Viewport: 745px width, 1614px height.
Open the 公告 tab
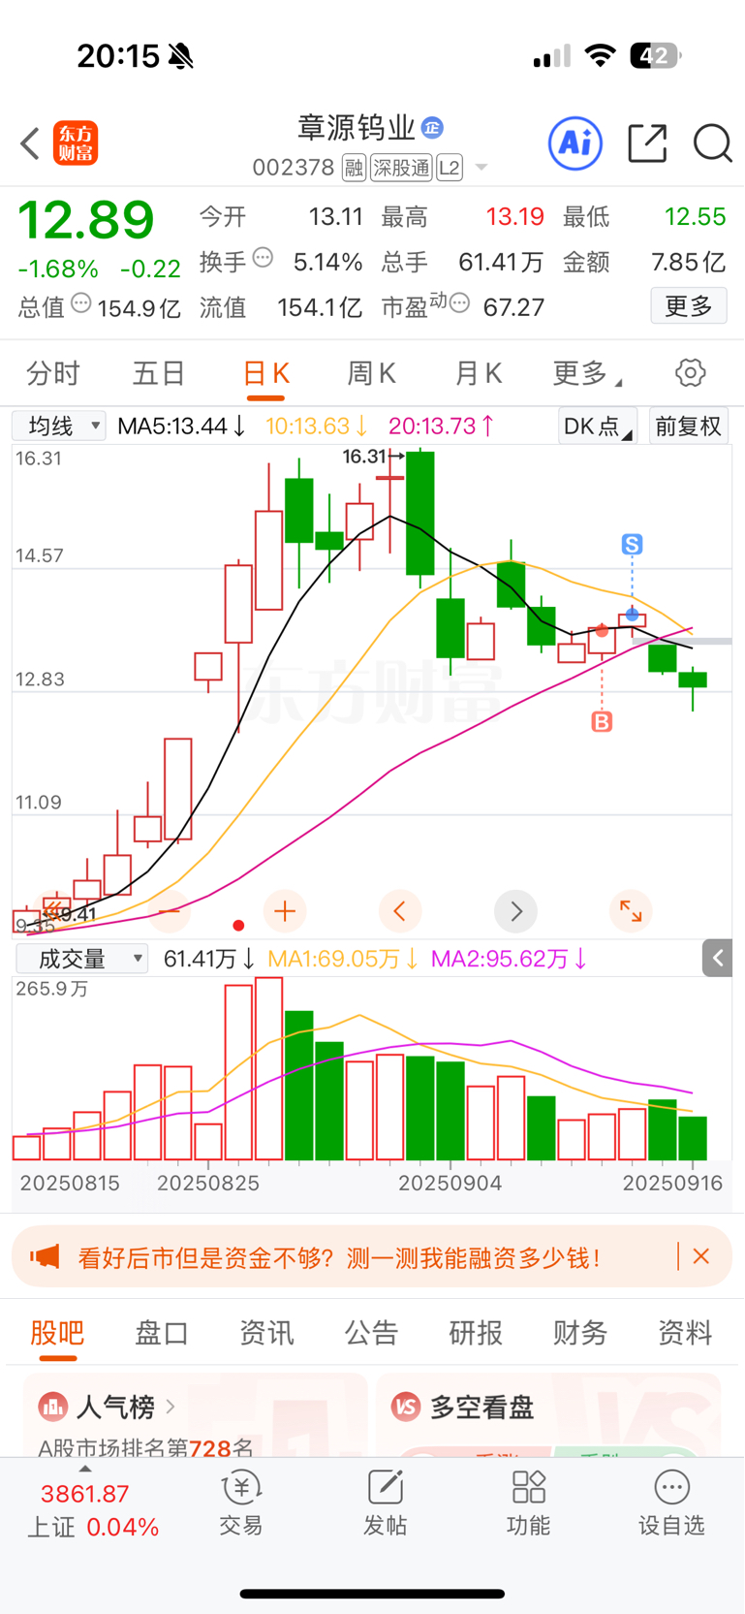tap(371, 1333)
